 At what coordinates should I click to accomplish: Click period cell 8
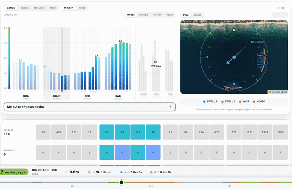tap(265, 153)
